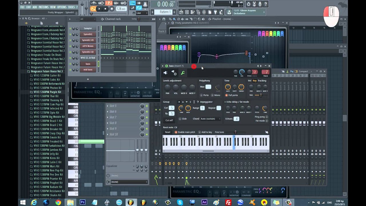Open the EDIT menu
Screen dimensions: 366x206
[29, 7]
